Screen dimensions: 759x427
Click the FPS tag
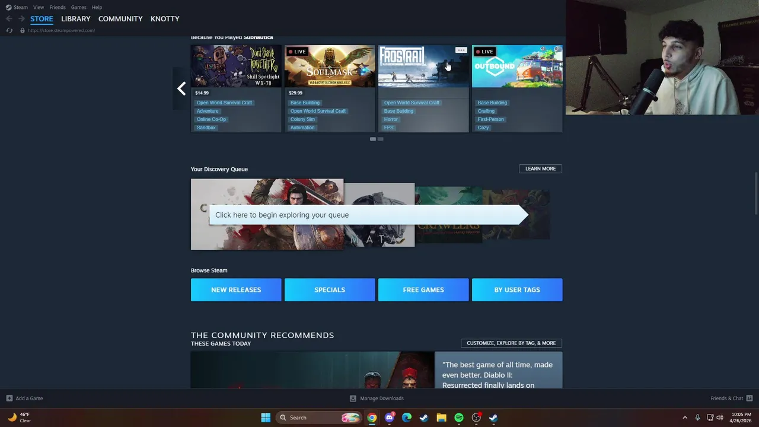tap(389, 128)
